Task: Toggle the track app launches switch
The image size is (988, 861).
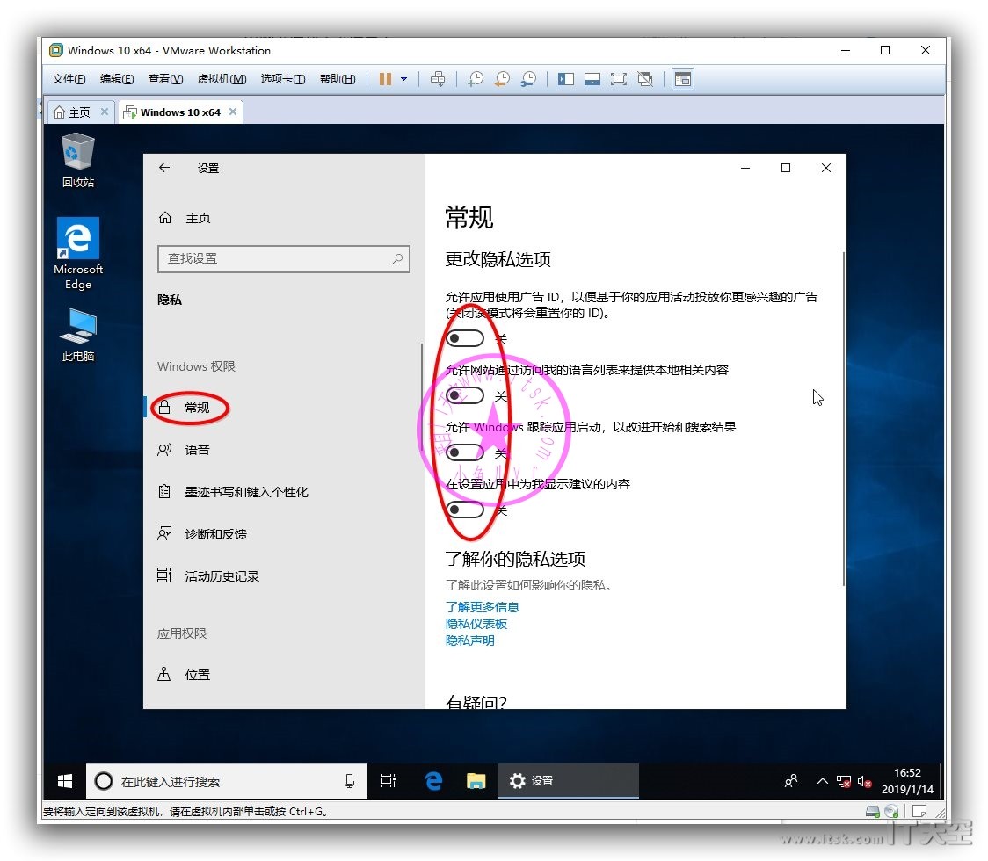Action: (465, 452)
